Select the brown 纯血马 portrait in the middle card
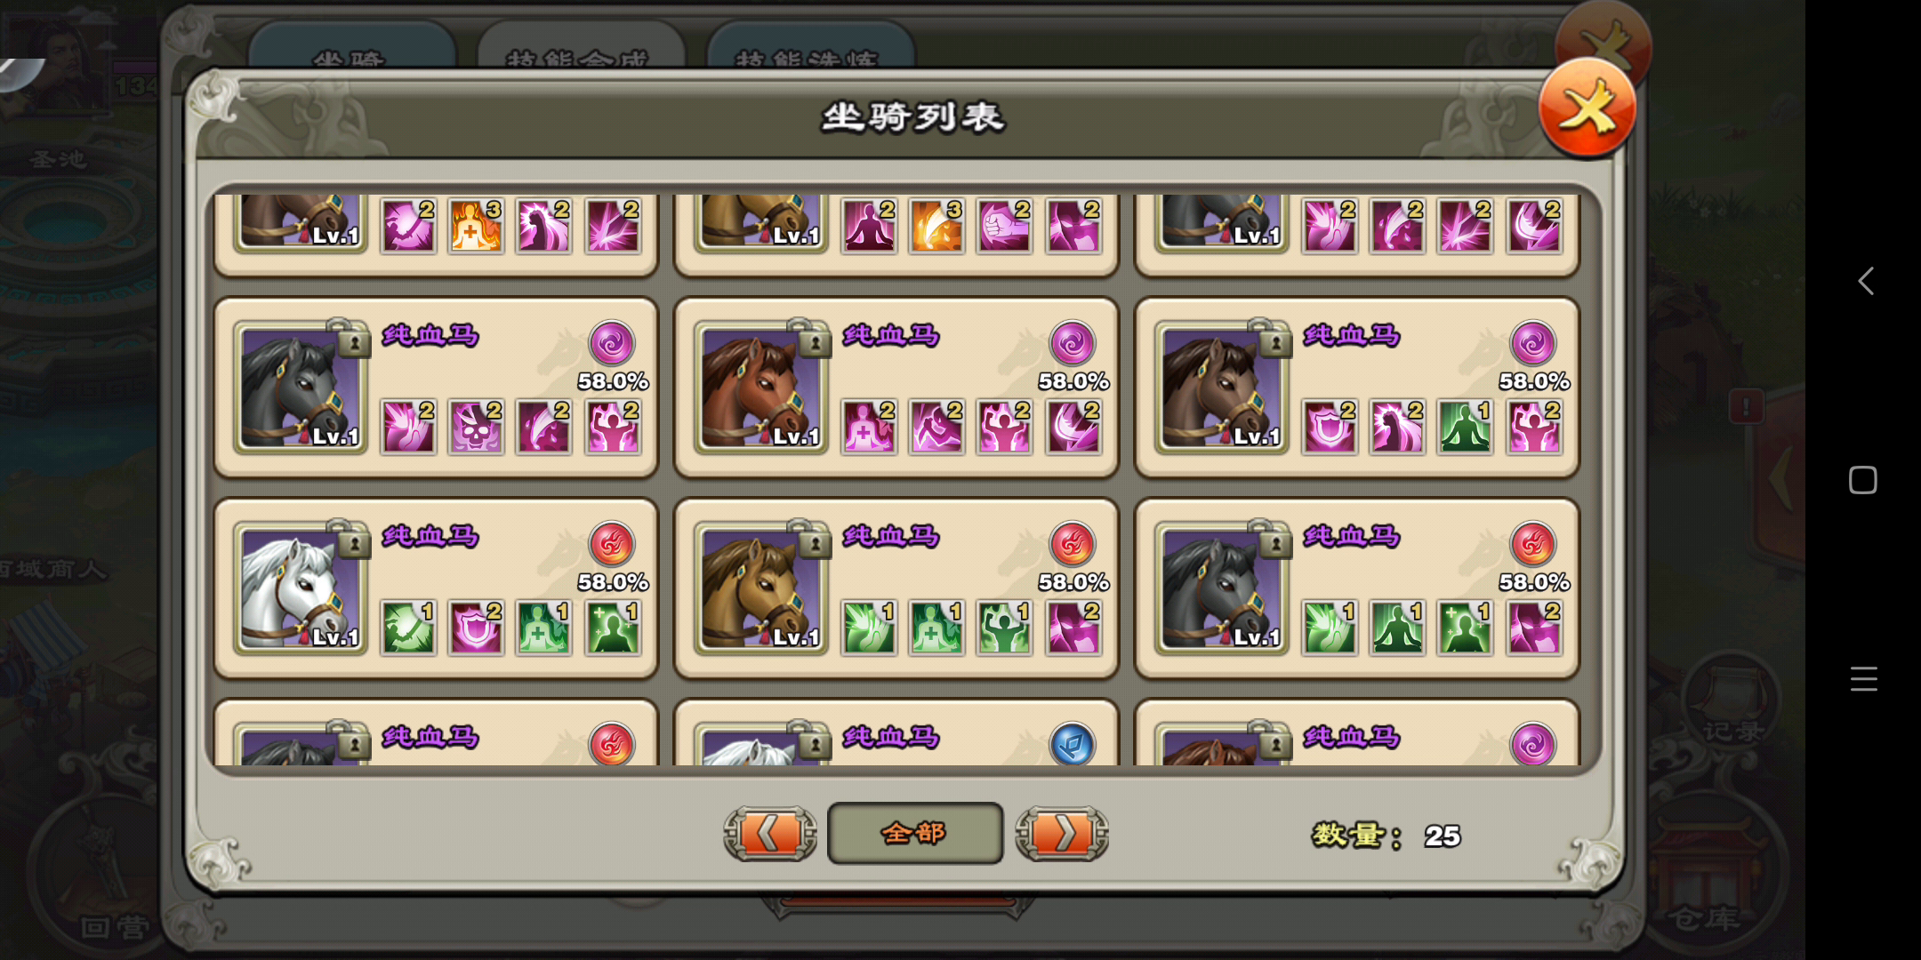The height and width of the screenshot is (960, 1921). point(761,588)
